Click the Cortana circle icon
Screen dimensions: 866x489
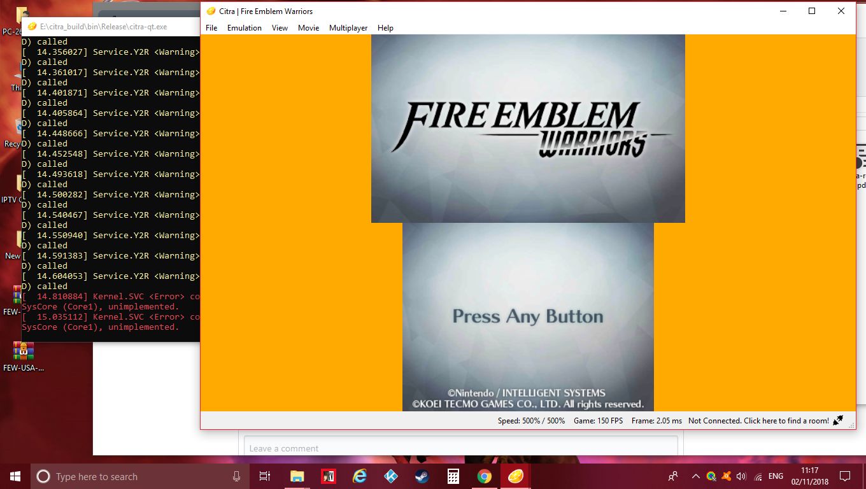tap(43, 476)
